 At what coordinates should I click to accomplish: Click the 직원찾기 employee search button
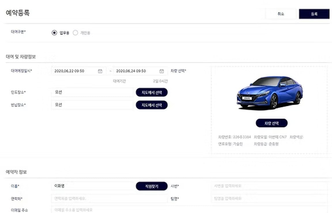(151, 186)
